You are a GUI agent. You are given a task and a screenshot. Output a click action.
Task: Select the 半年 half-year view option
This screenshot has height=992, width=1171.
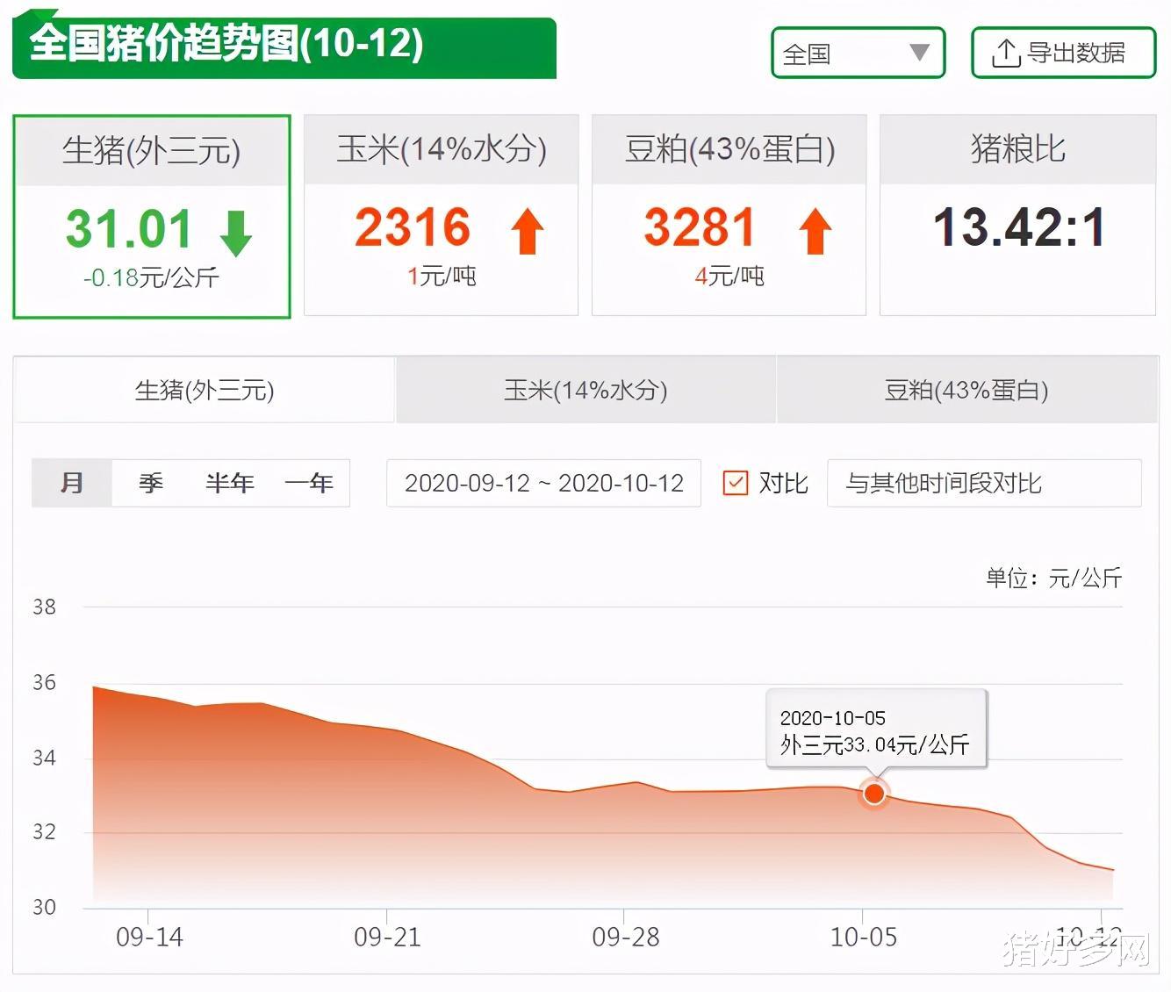pyautogui.click(x=230, y=483)
